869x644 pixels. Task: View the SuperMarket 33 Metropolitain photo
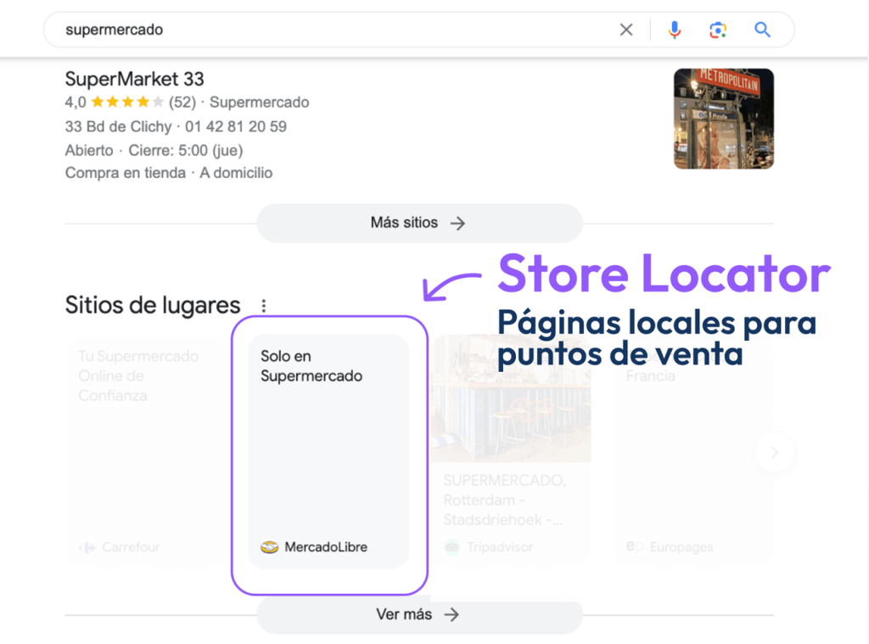click(723, 119)
